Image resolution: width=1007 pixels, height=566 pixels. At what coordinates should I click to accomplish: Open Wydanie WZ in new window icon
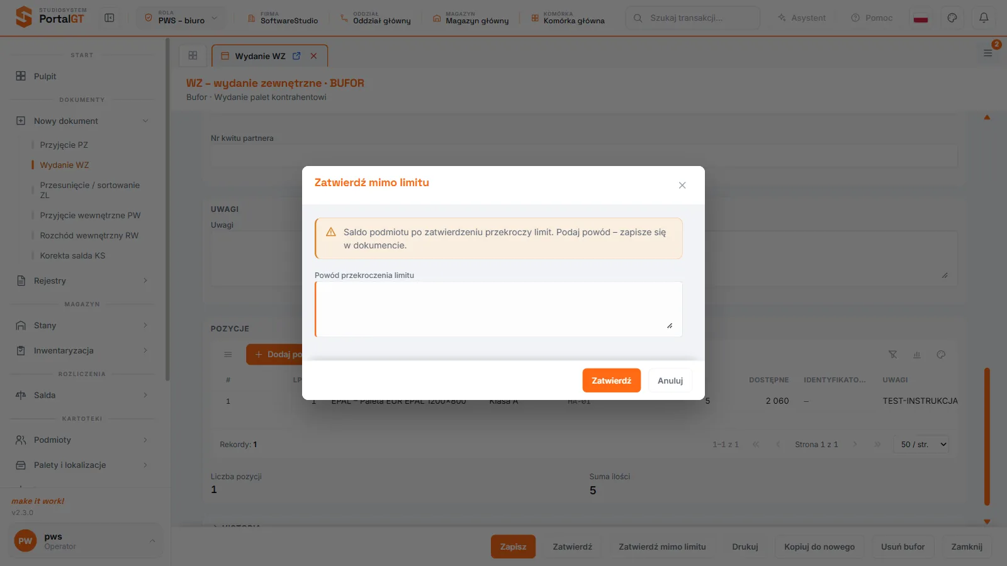pyautogui.click(x=296, y=56)
